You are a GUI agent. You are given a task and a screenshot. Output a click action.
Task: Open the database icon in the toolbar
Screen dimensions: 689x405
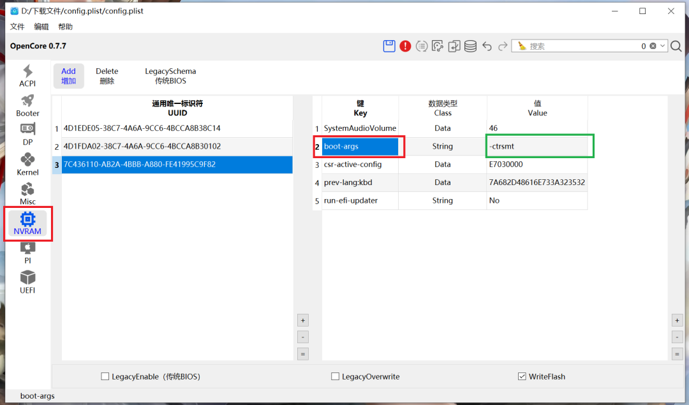[470, 46]
